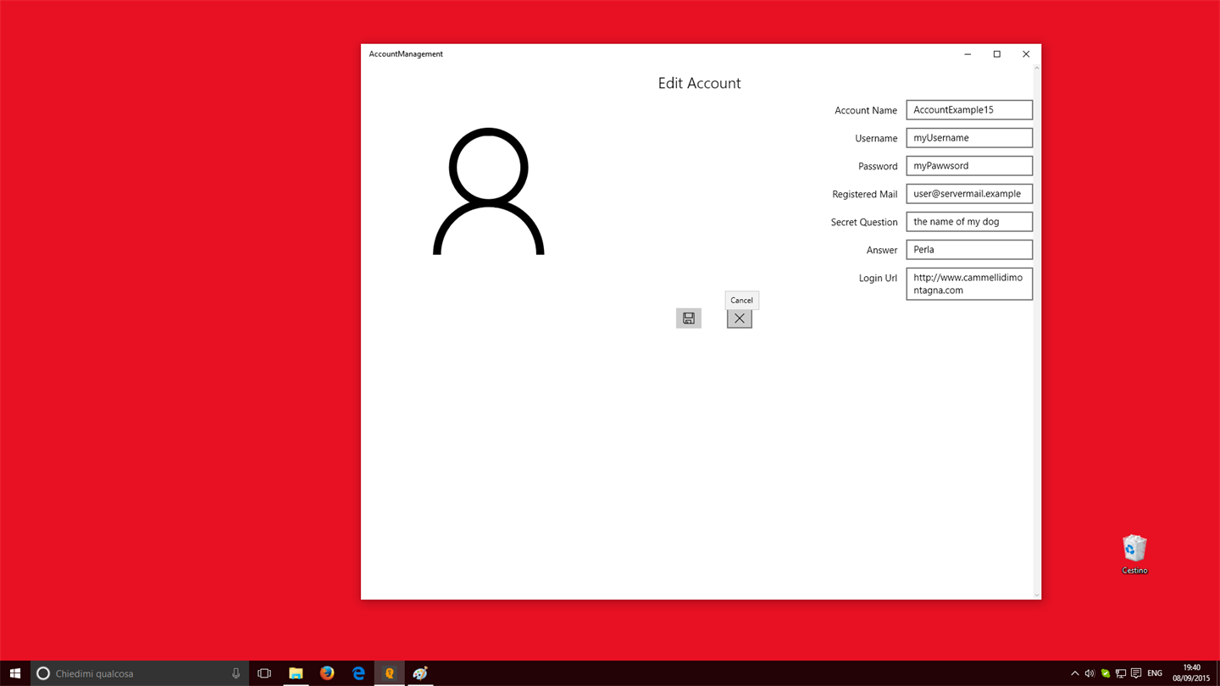The image size is (1220, 686).
Task: Click the Username label text
Action: pos(876,138)
